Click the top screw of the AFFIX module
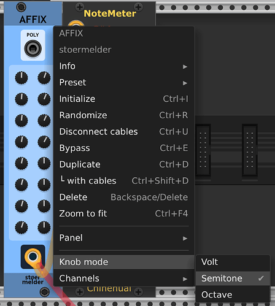The image size is (275, 306). pyautogui.click(x=21, y=7)
